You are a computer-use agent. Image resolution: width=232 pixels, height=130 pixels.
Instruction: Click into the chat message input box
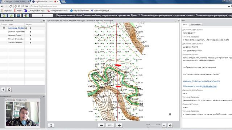207,123
